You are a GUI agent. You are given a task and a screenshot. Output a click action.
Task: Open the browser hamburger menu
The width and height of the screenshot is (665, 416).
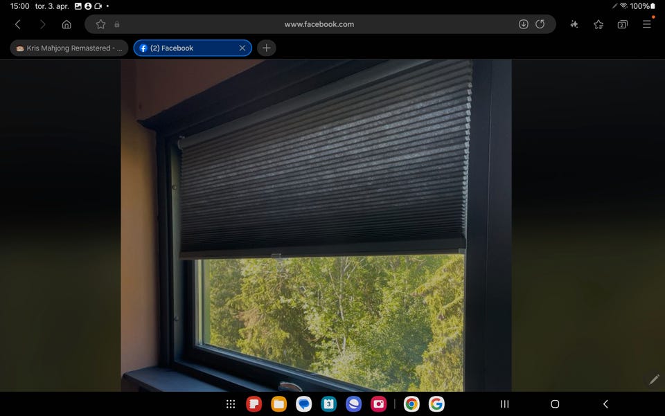647,24
